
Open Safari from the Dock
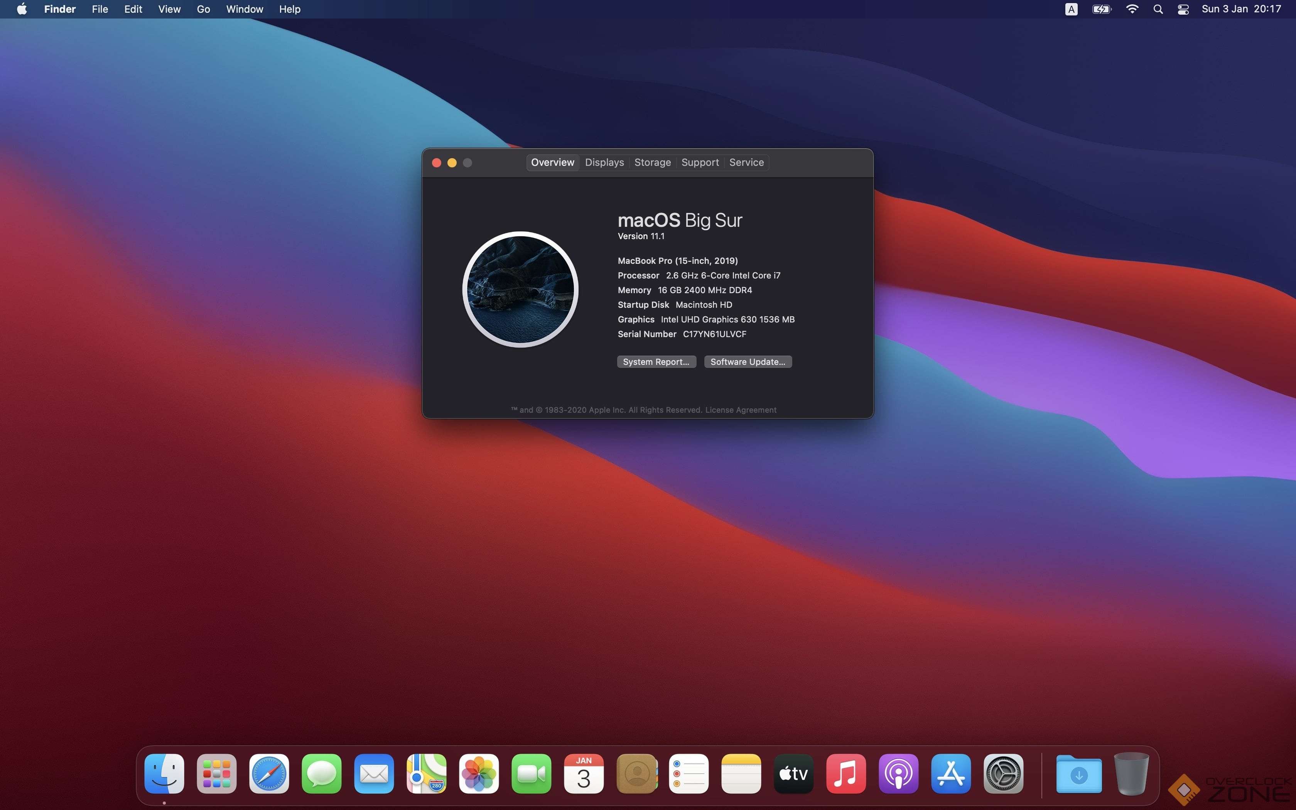[269, 774]
